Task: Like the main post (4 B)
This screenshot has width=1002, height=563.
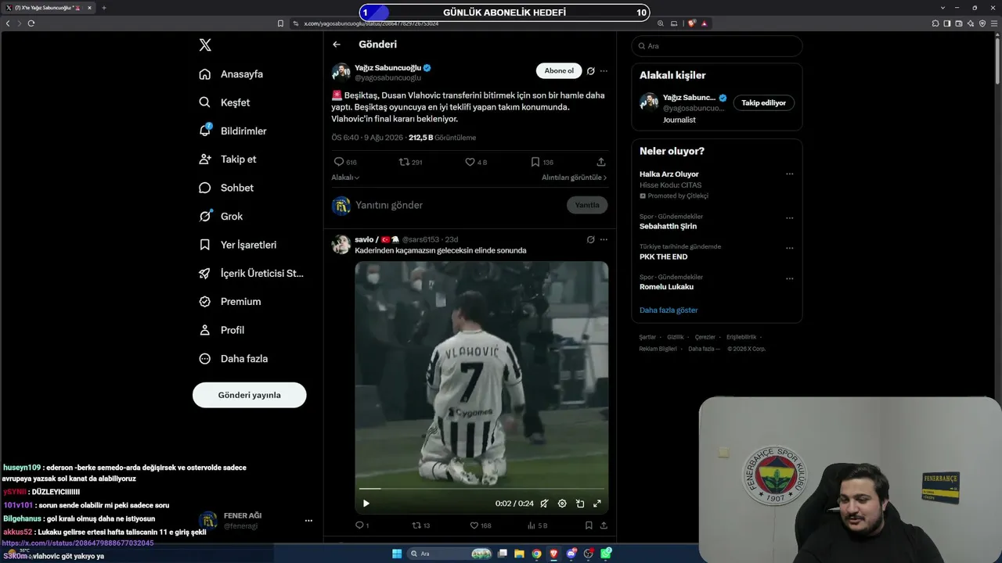Action: coord(476,162)
